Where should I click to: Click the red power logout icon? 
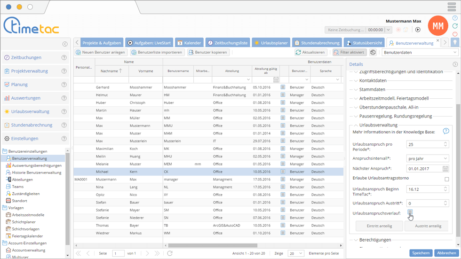[x=455, y=34]
